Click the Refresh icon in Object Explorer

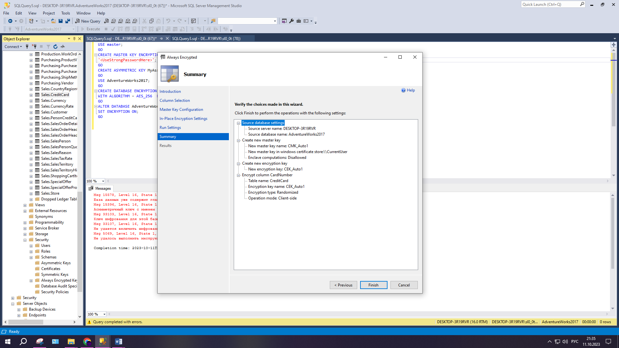click(55, 46)
